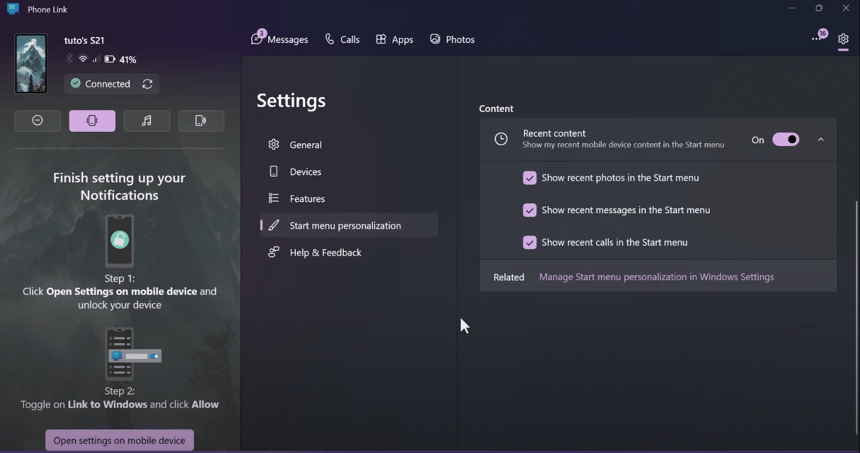This screenshot has width=860, height=453.
Task: Click the ring my phone sound button
Action: point(201,121)
